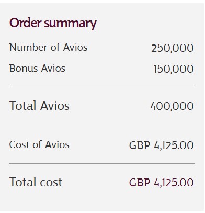Click the word Order in the heading
Screen dimensions: 205x213
point(26,23)
